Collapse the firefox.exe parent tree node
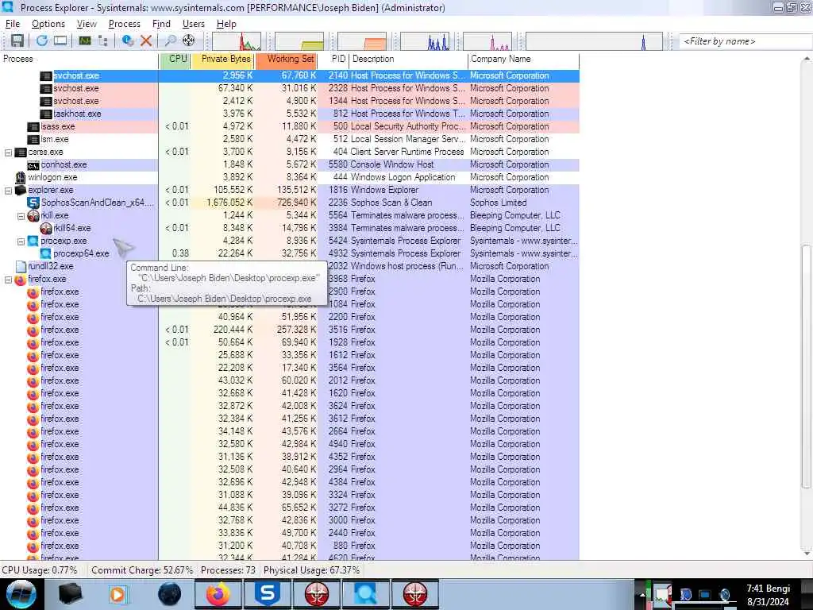Image resolution: width=813 pixels, height=610 pixels. pyautogui.click(x=8, y=280)
